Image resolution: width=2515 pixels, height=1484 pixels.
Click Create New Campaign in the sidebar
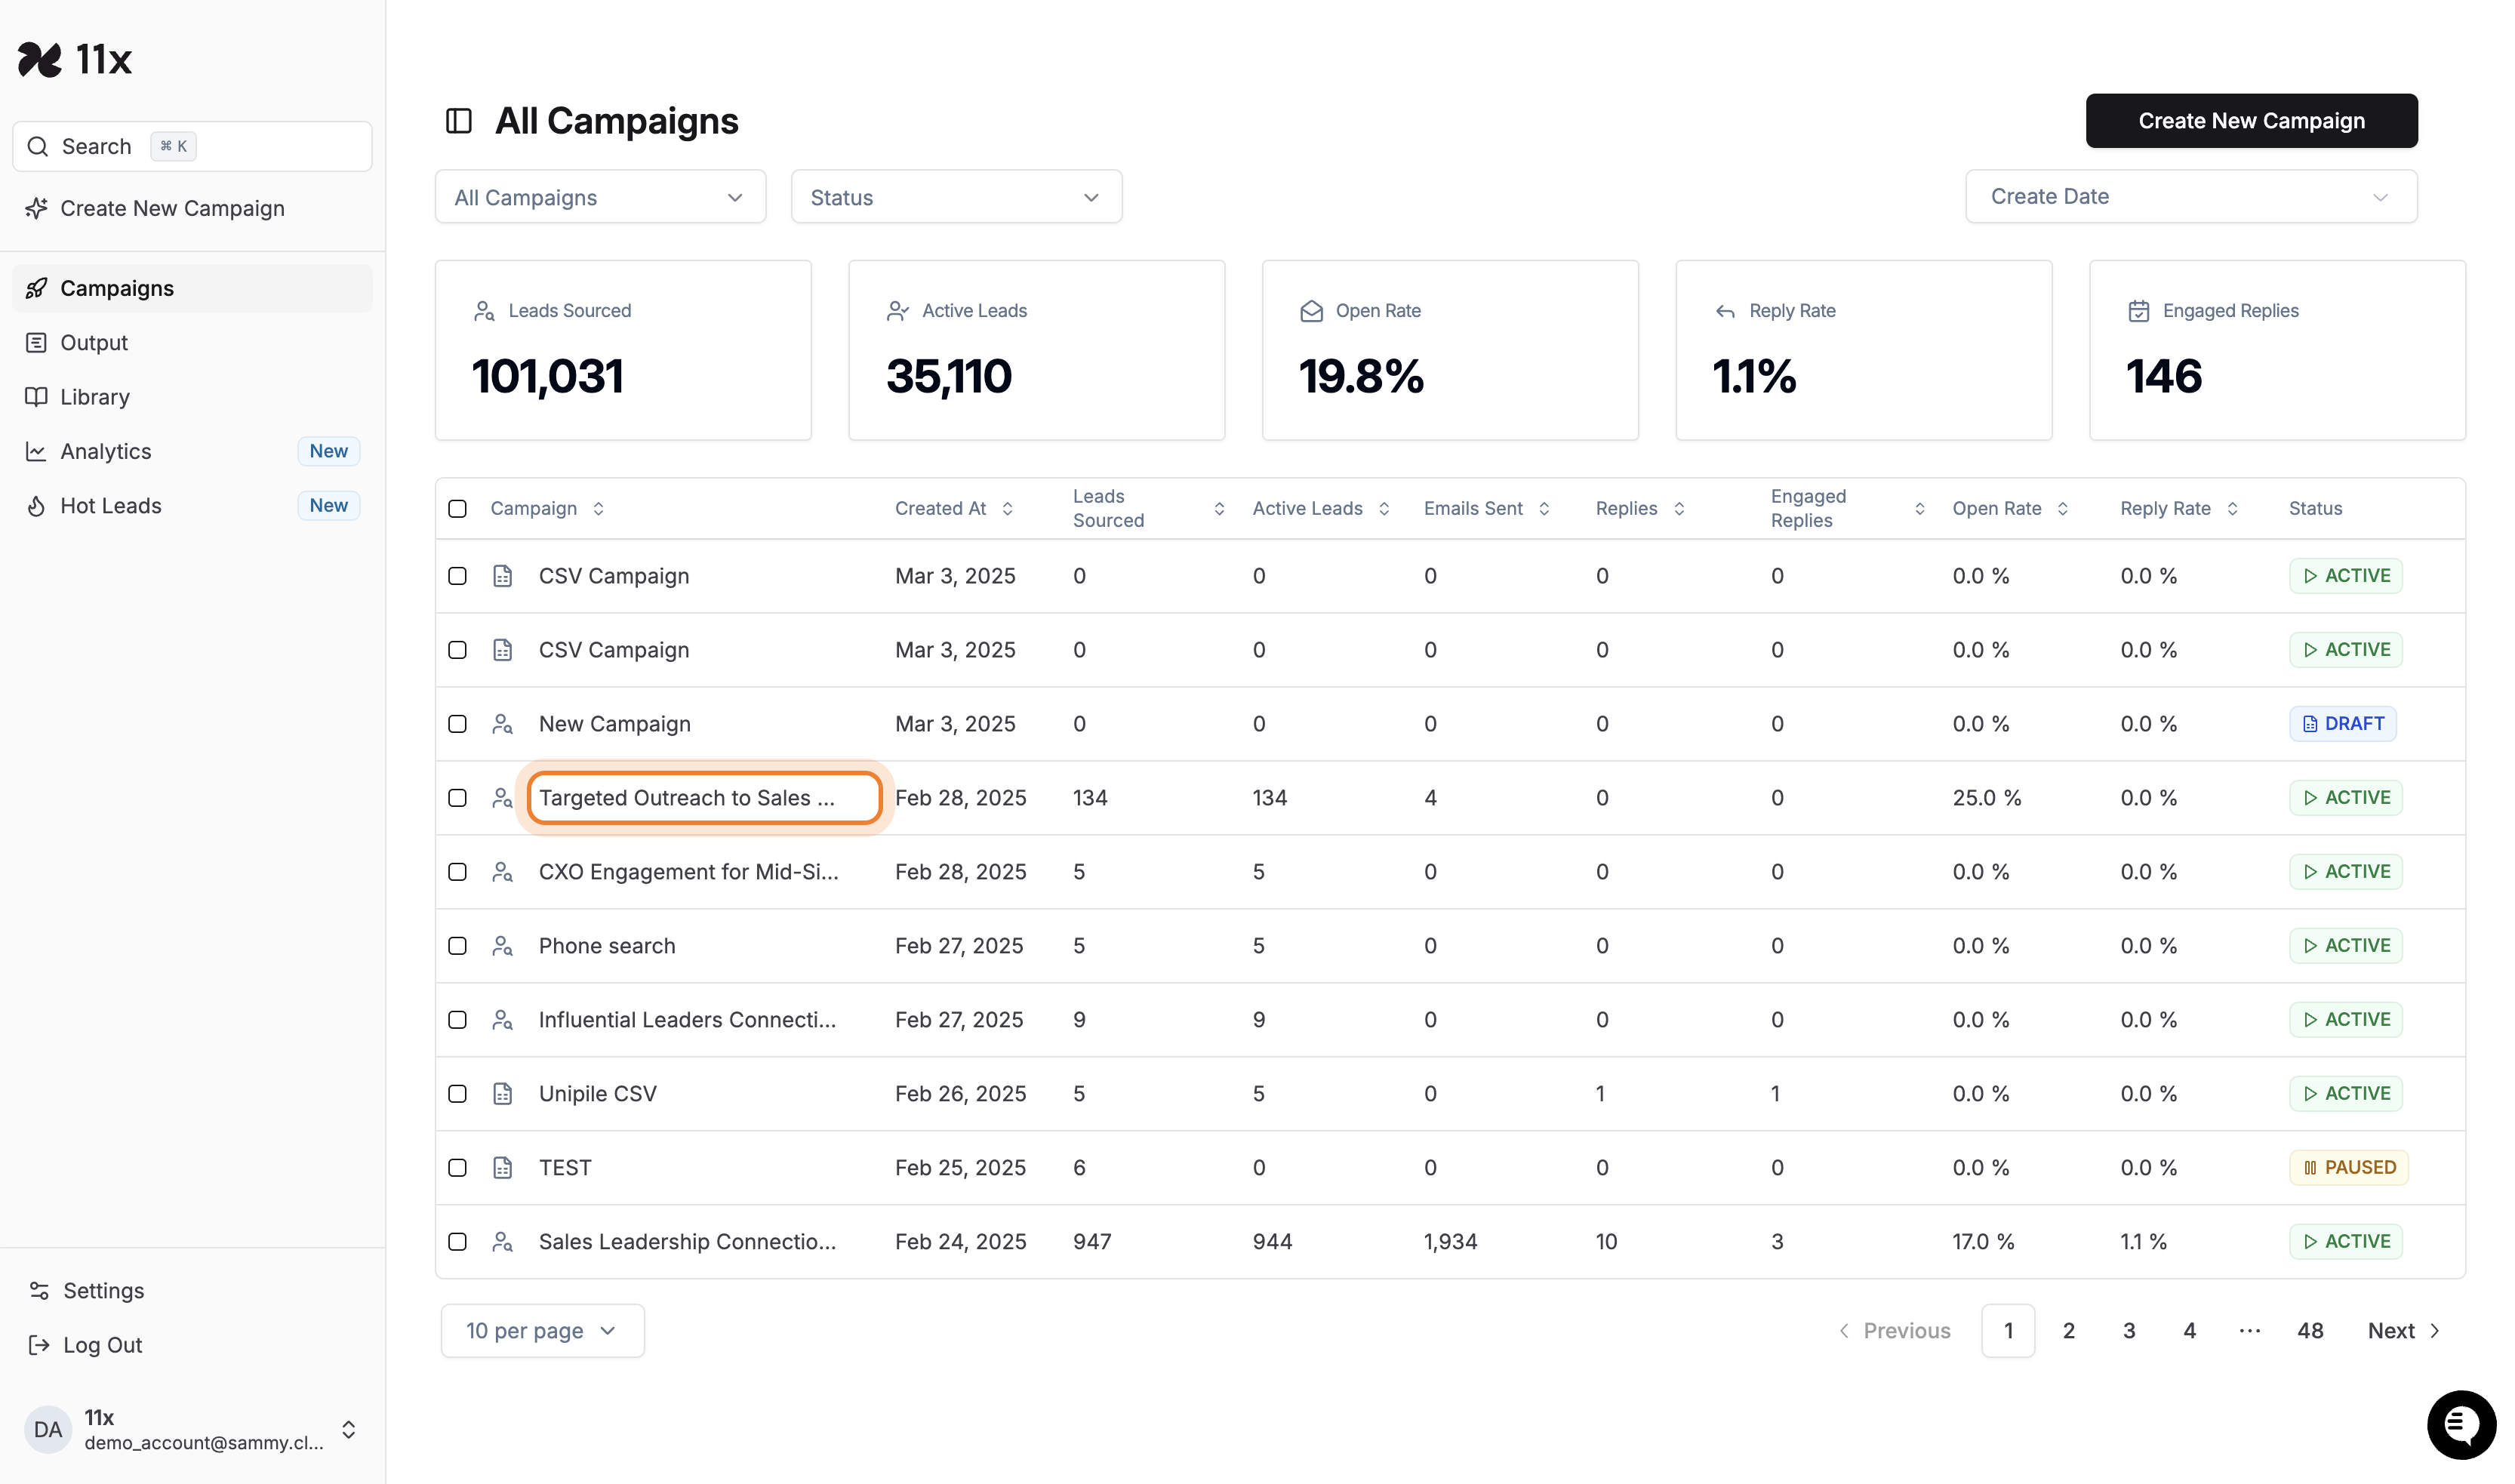(x=155, y=208)
